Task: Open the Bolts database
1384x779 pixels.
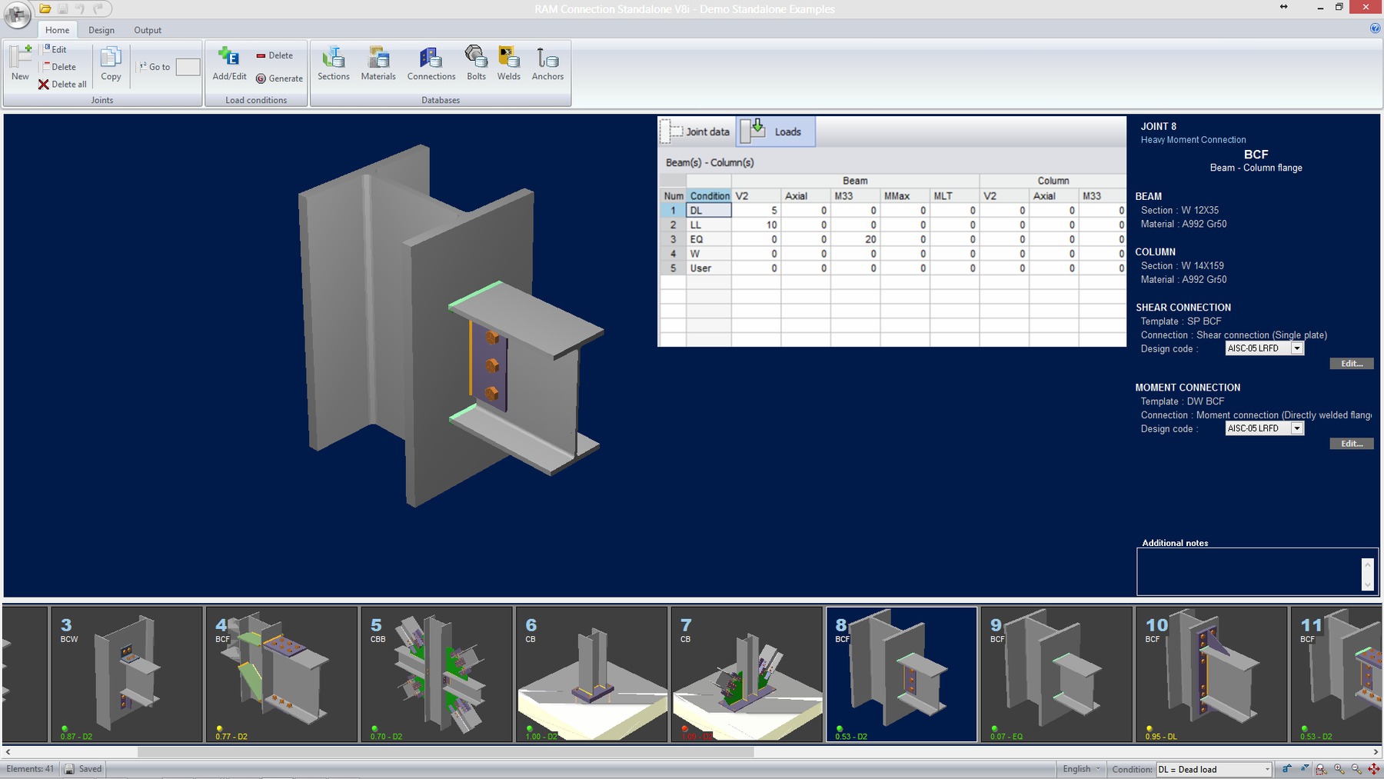Action: 476,63
